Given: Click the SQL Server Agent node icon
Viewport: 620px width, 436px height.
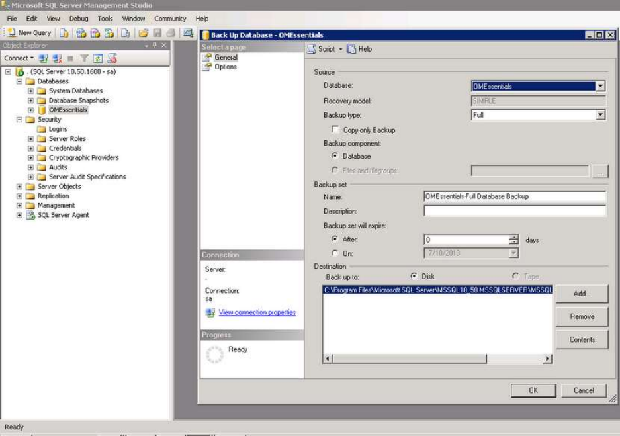Looking at the screenshot, I should coord(30,215).
